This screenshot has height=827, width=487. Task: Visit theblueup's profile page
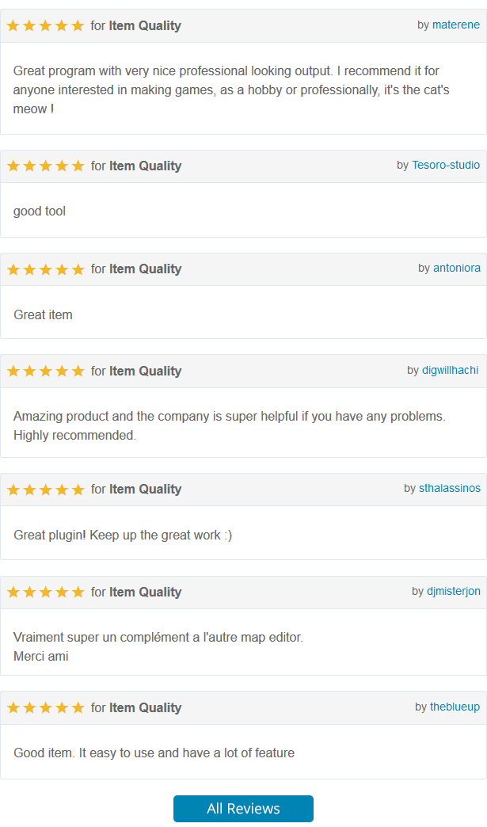point(455,707)
